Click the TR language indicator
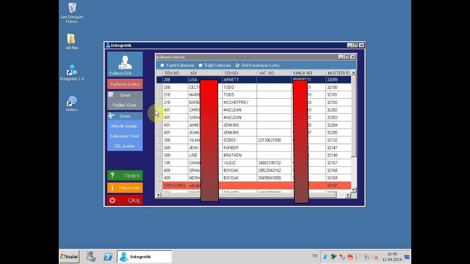The height and width of the screenshot is (264, 470). click(x=315, y=256)
